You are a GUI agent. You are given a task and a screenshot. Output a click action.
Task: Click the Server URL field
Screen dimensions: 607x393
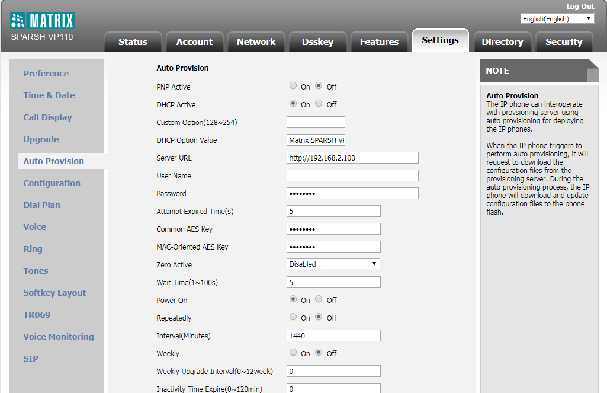click(x=353, y=158)
